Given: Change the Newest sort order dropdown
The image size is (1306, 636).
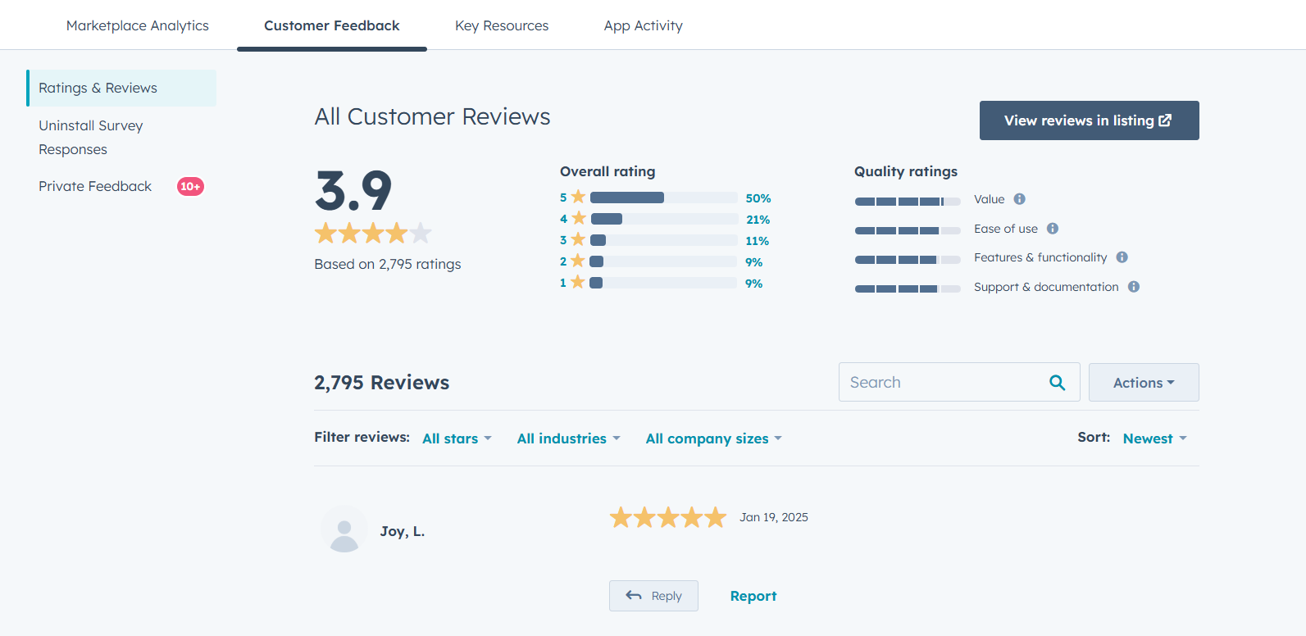Looking at the screenshot, I should (1154, 438).
